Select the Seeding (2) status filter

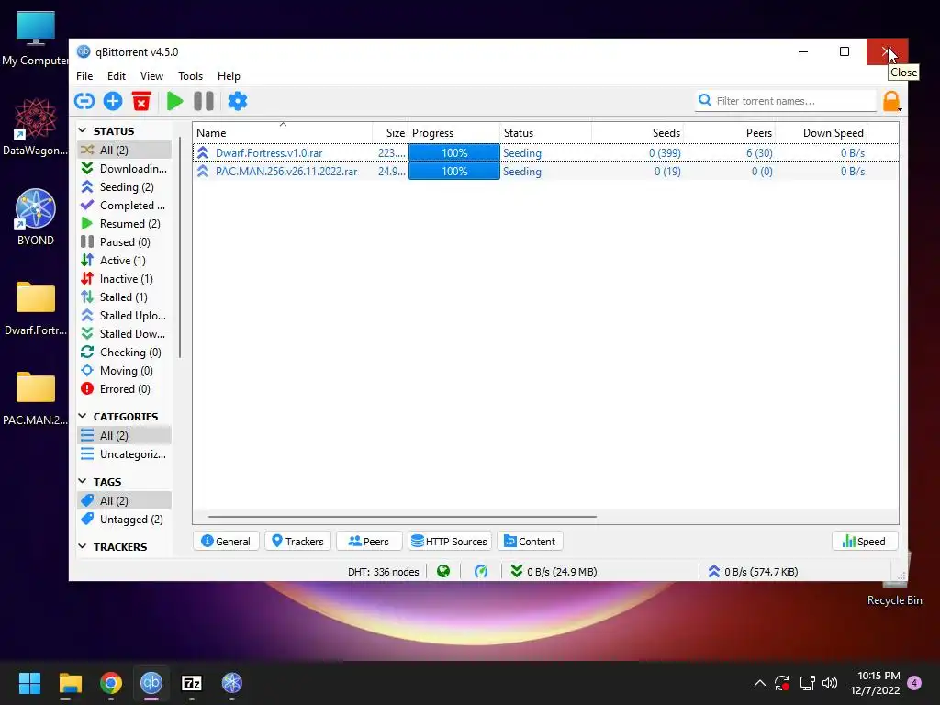click(124, 187)
